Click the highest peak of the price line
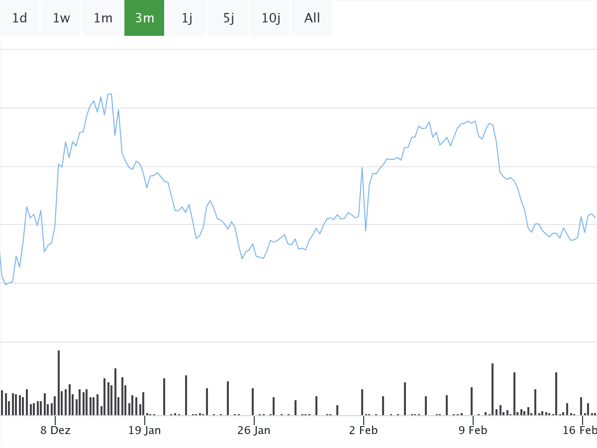Viewport: 597px width, 448px height. (x=111, y=94)
